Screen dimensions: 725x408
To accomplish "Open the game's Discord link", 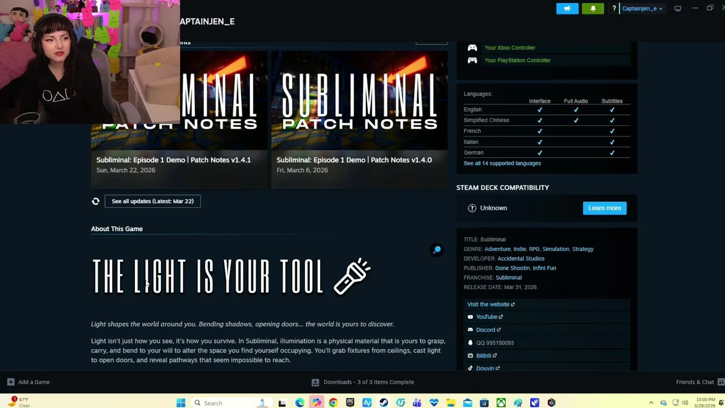I will [x=488, y=330].
